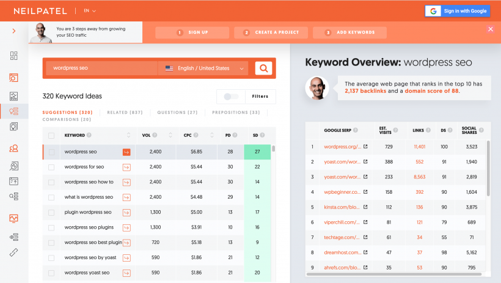This screenshot has height=283, width=501.
Task: Click the SD column help icon
Action: (x=262, y=135)
